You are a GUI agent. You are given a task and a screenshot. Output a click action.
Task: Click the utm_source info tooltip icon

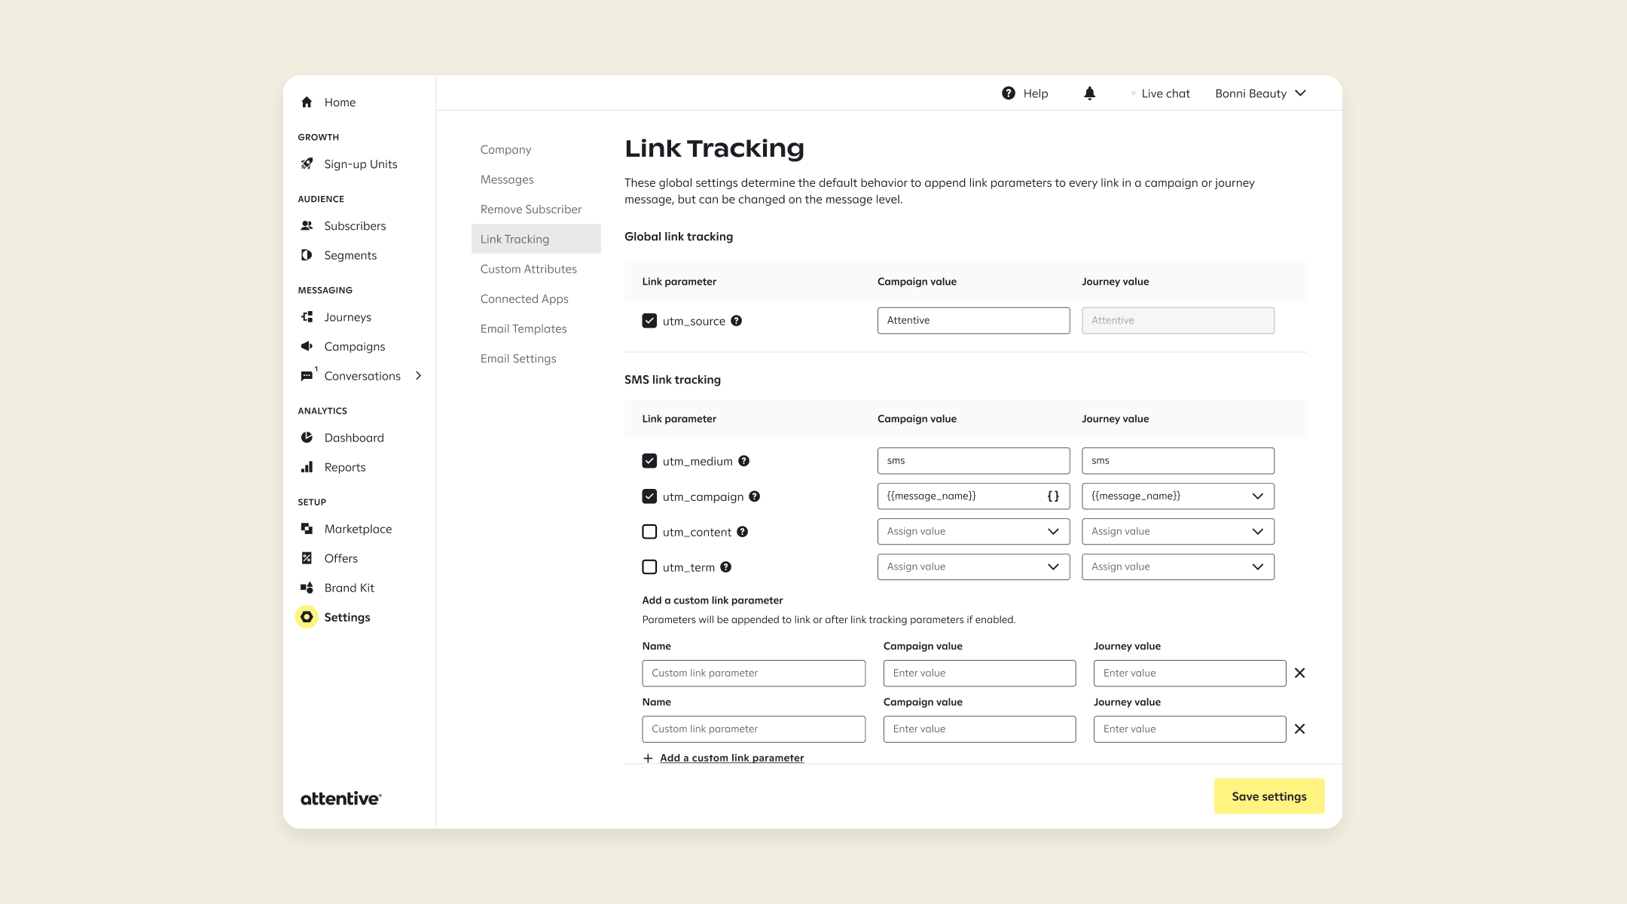coord(737,321)
